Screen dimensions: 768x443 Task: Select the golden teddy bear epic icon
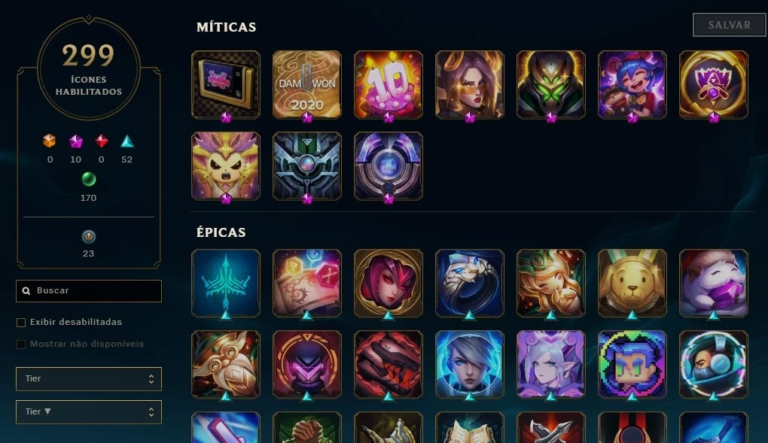(x=632, y=283)
